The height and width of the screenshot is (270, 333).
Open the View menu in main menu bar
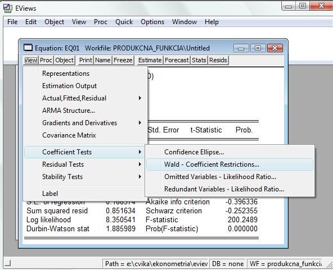79,22
